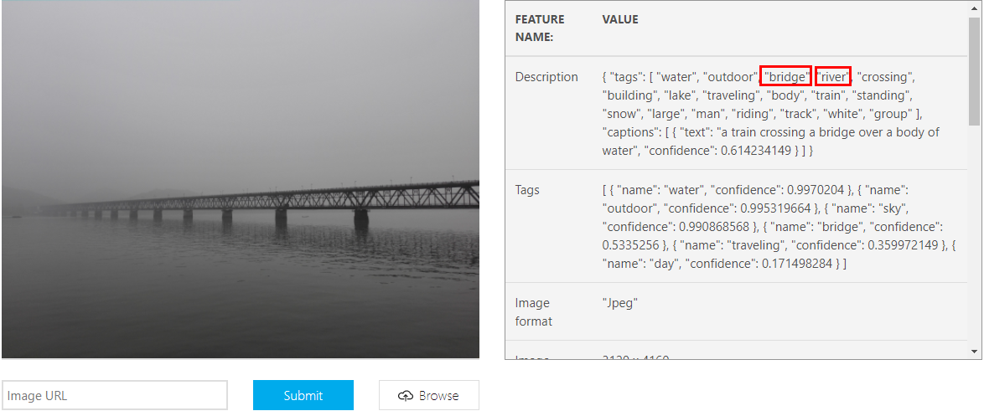984x411 pixels.
Task: Click the scrollbar down arrow in results panel
Action: coord(974,352)
